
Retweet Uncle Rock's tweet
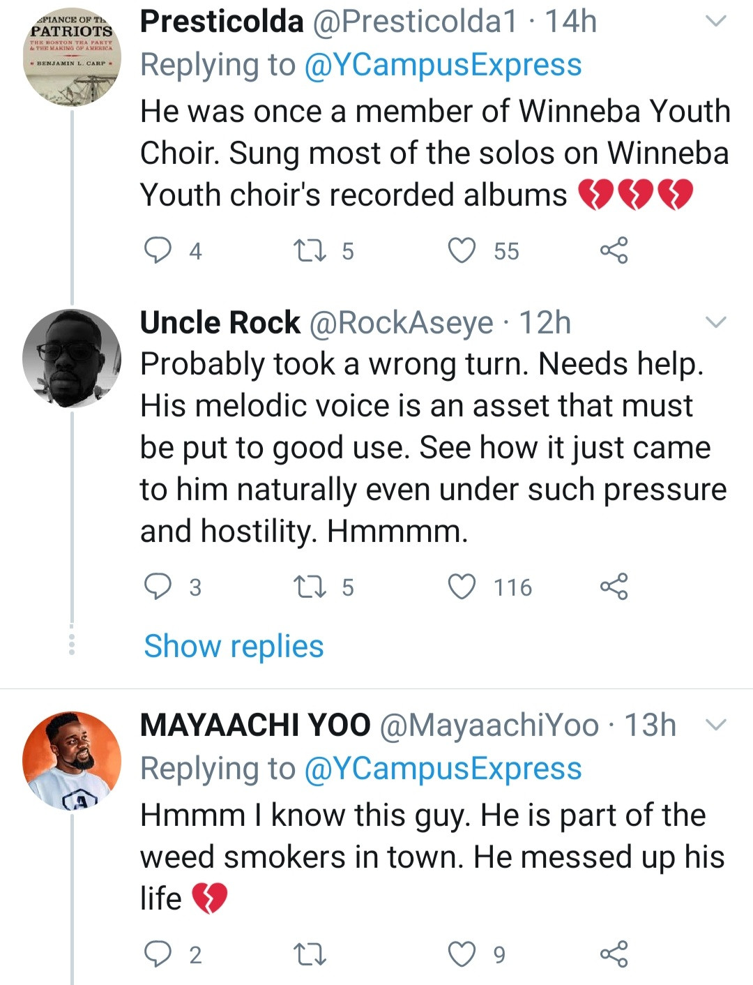[310, 586]
